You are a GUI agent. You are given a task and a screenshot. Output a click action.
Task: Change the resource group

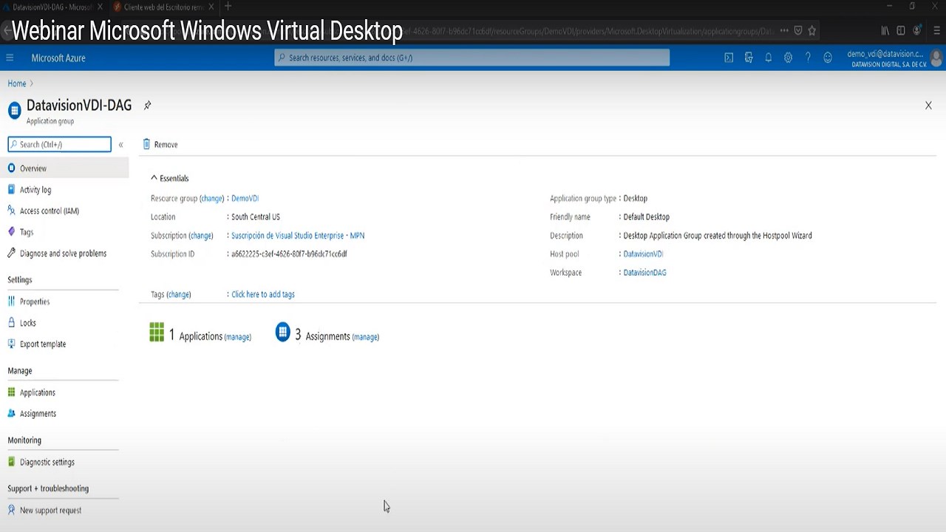(212, 199)
